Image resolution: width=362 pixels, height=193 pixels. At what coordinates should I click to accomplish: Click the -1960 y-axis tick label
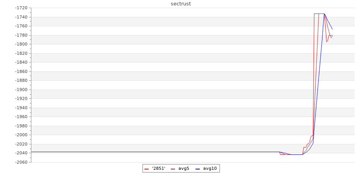[x=21, y=117]
